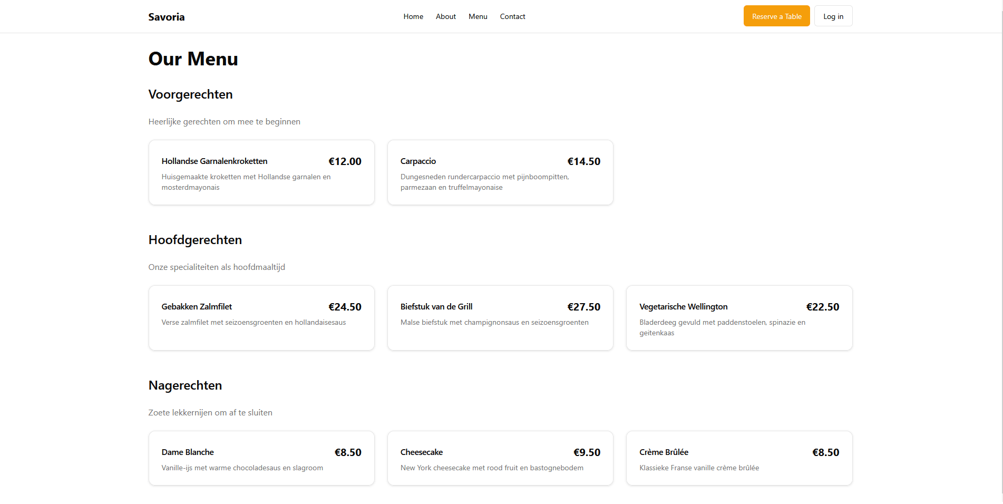1003x504 pixels.
Task: Click the Hoofdgerechten section heading
Action: tap(195, 240)
